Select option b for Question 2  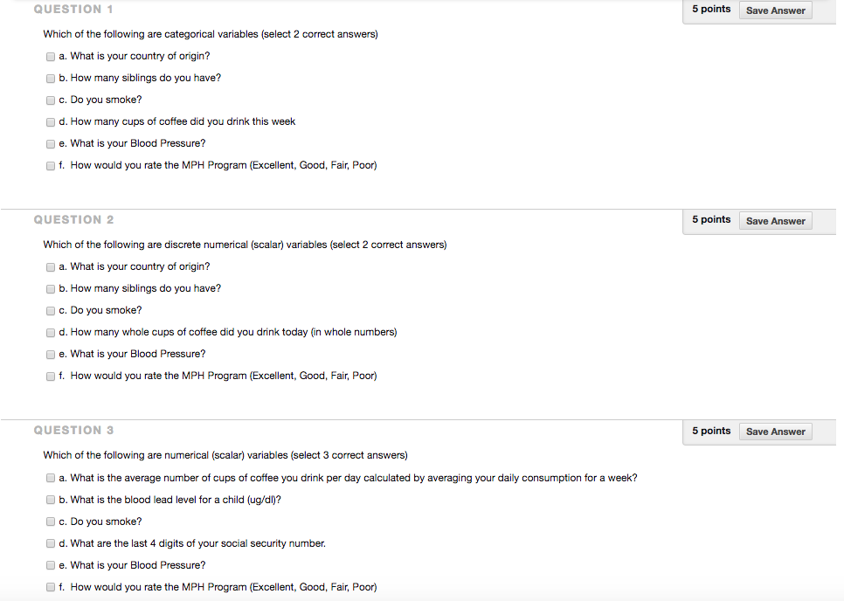click(x=50, y=288)
